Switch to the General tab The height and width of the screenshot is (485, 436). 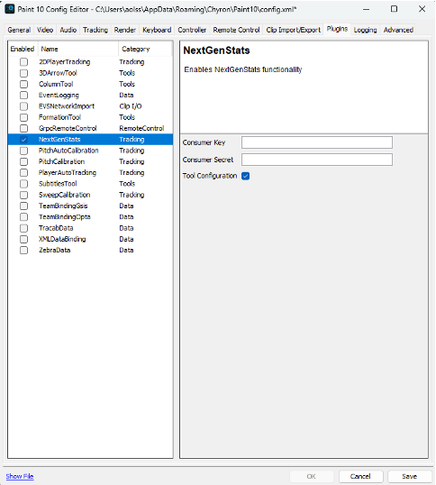pos(19,30)
